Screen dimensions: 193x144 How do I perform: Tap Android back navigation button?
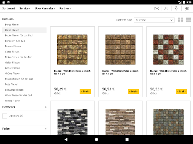[x=66, y=139]
